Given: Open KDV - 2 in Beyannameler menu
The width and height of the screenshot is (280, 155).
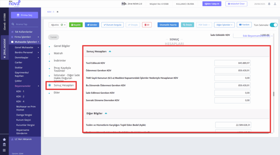Looking at the screenshot, I should (20, 96).
